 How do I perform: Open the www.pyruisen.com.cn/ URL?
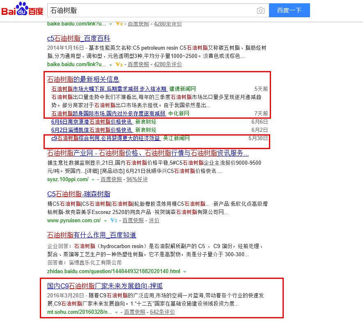coord(74,221)
